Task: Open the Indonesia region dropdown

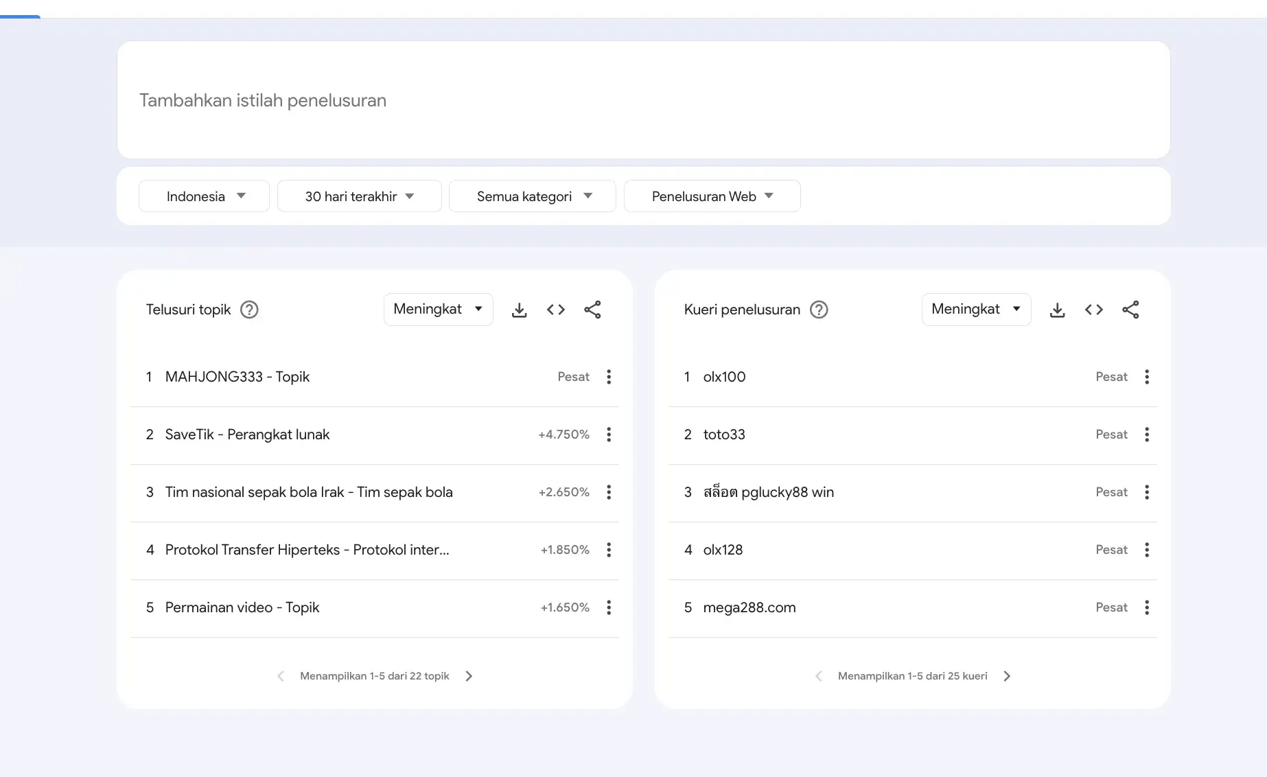Action: click(204, 196)
